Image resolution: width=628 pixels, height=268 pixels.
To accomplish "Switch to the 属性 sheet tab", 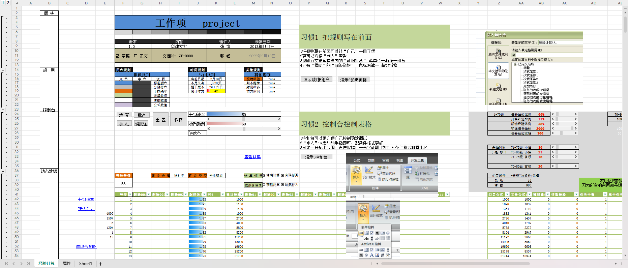I will coord(67,264).
